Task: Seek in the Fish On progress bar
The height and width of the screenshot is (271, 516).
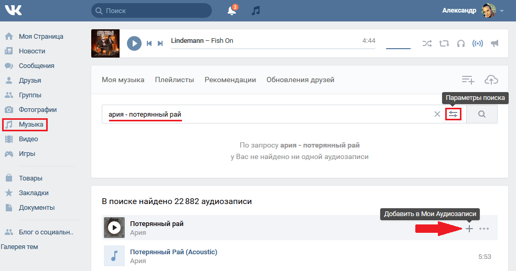Action: 273,48
